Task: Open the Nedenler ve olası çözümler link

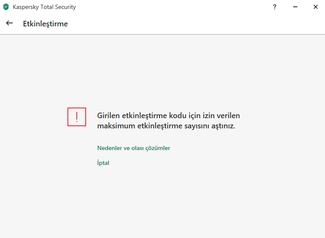Action: click(x=134, y=148)
